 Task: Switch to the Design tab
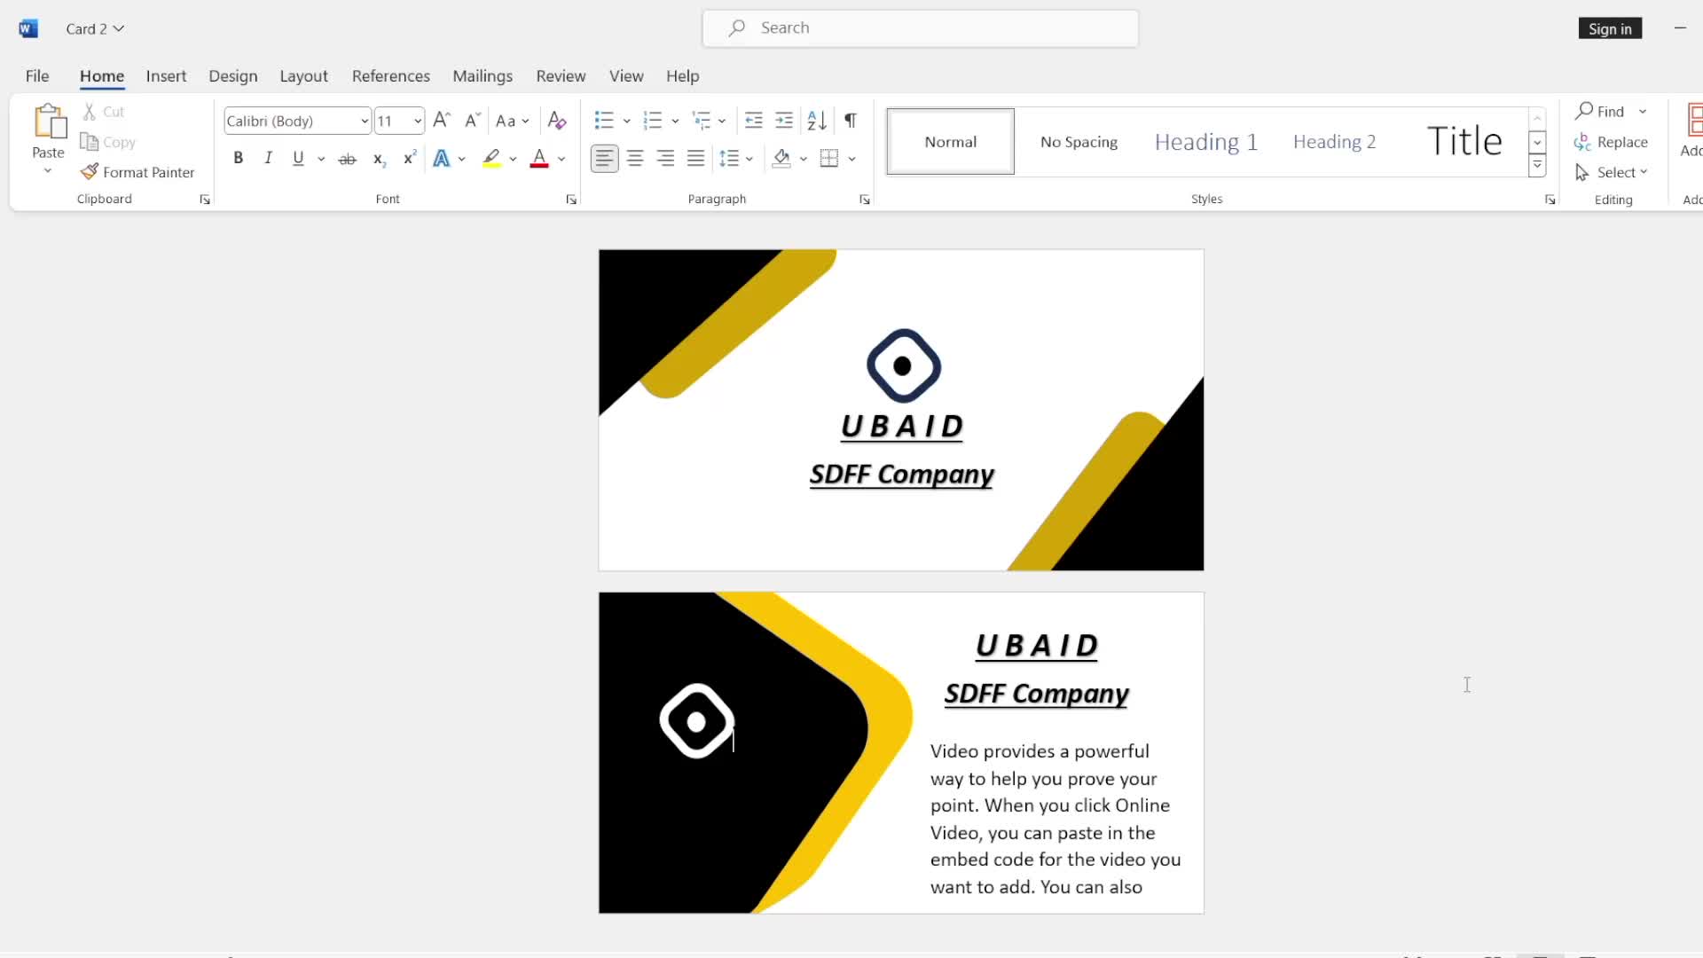pyautogui.click(x=233, y=75)
